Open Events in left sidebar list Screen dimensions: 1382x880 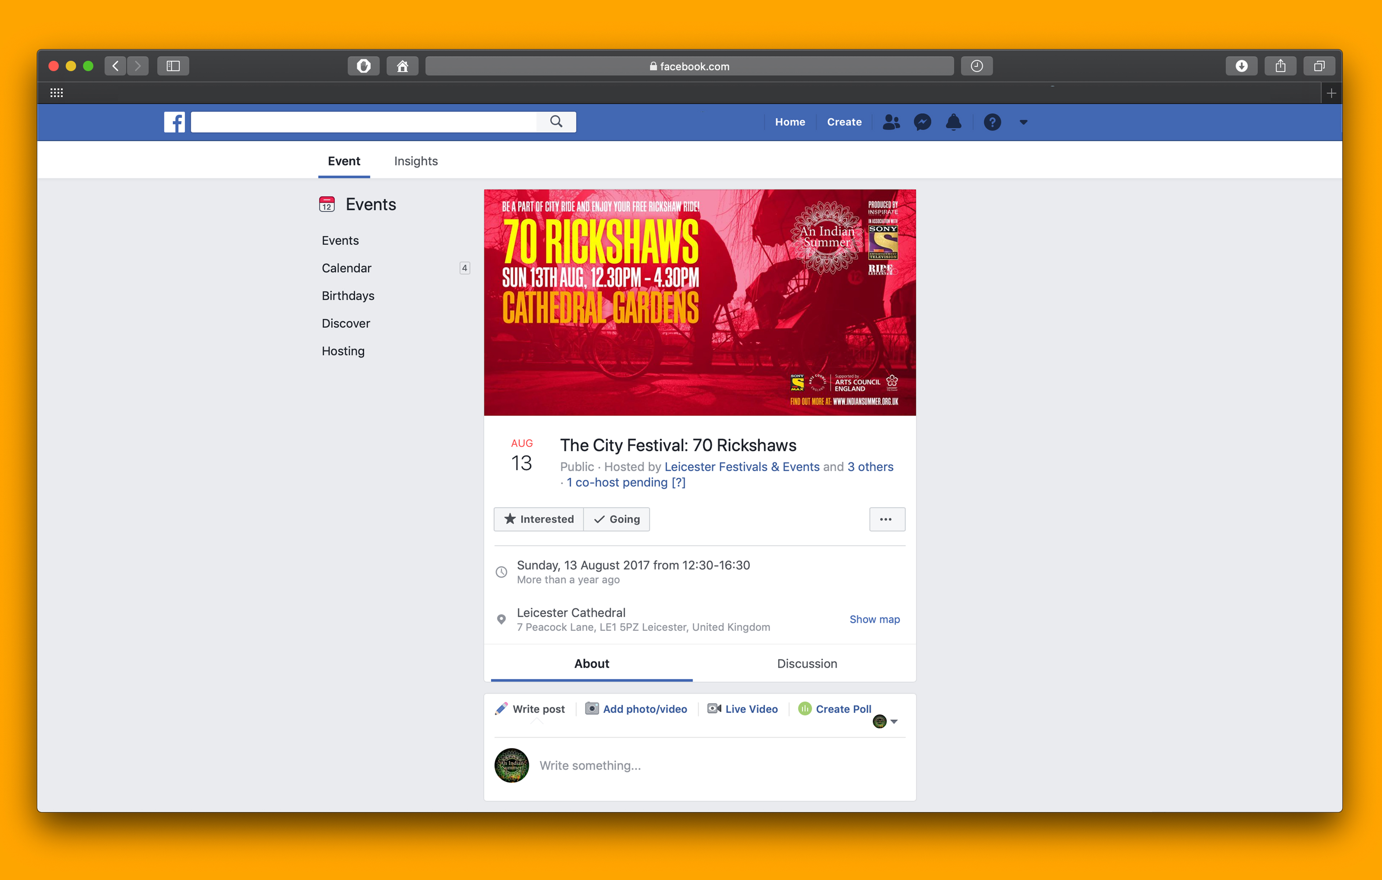(x=340, y=240)
